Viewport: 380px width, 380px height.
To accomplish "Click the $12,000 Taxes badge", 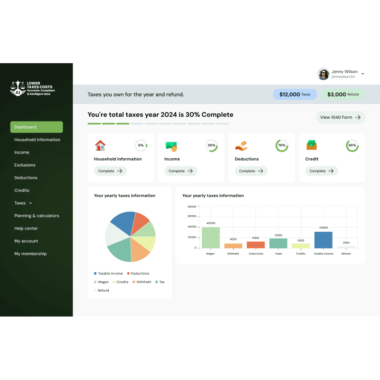I will (x=295, y=94).
